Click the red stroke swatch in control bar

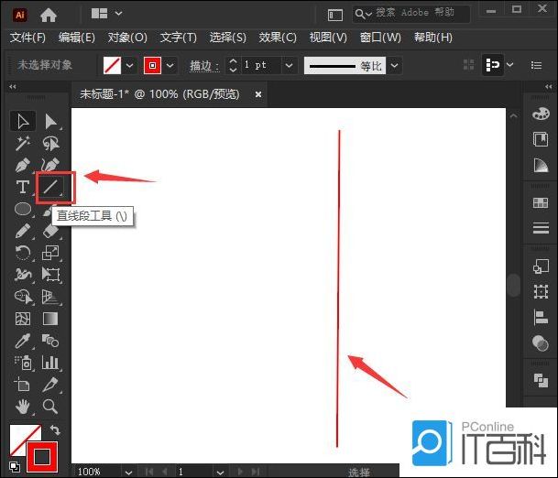pyautogui.click(x=152, y=65)
